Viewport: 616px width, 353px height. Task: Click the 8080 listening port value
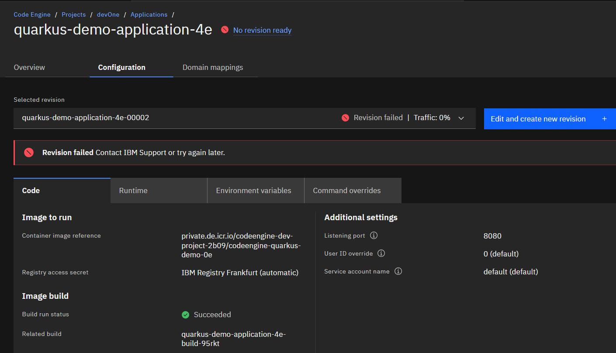492,236
